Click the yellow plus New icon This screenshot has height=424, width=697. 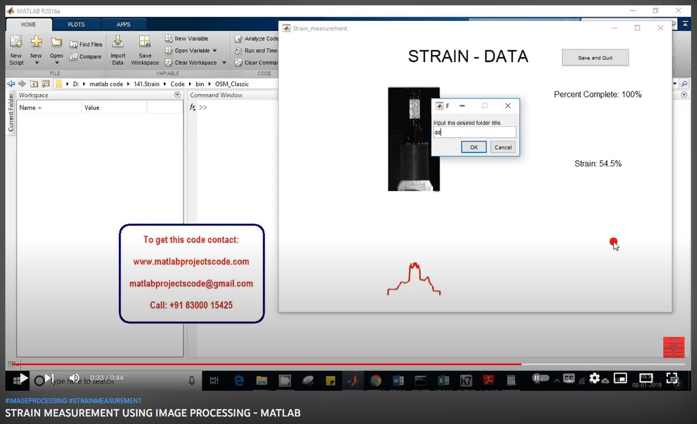[36, 42]
